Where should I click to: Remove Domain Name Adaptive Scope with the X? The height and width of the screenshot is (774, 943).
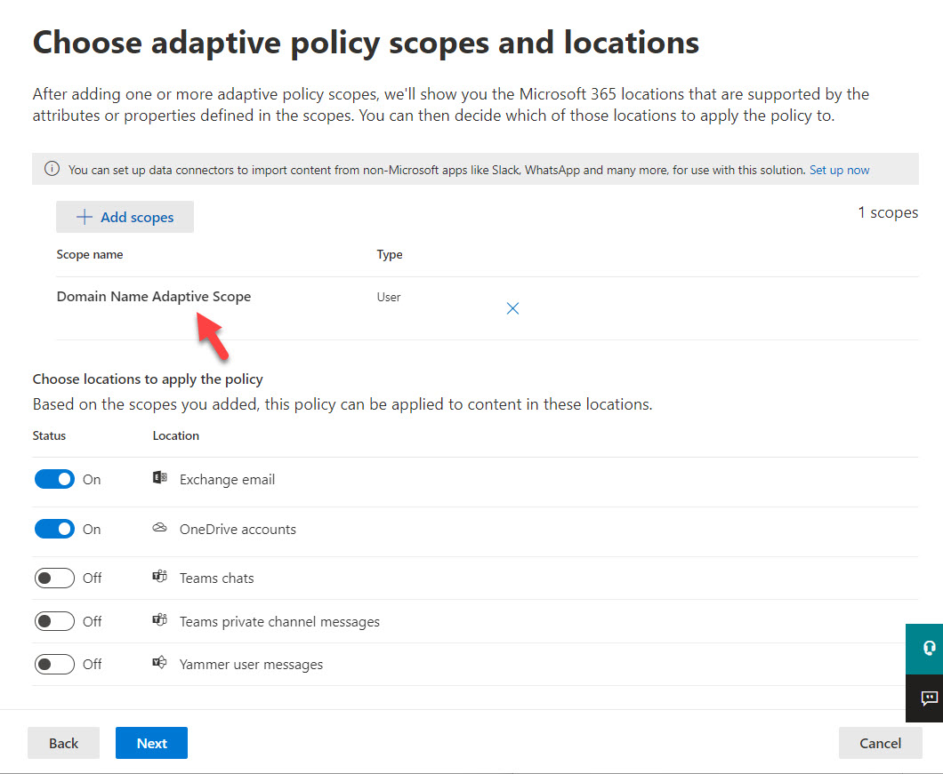tap(512, 307)
